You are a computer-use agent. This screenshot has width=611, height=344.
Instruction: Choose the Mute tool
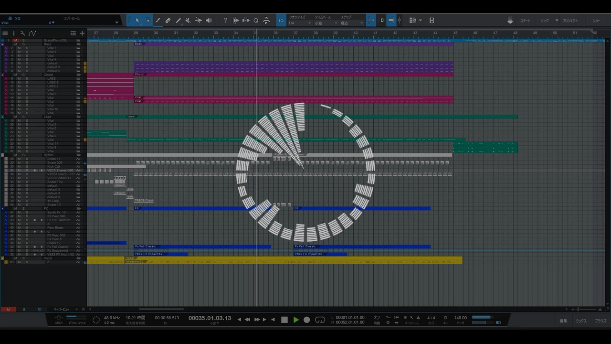[x=188, y=21]
